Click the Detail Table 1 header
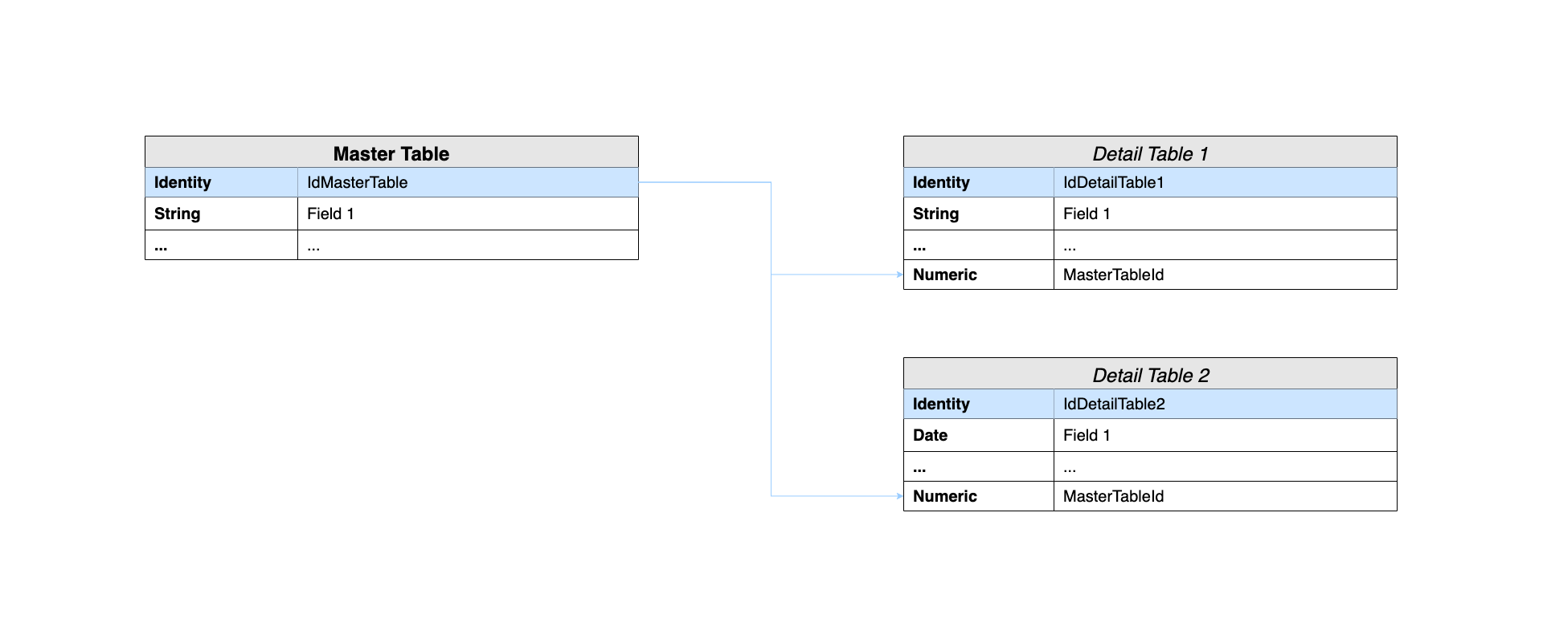 1150,153
